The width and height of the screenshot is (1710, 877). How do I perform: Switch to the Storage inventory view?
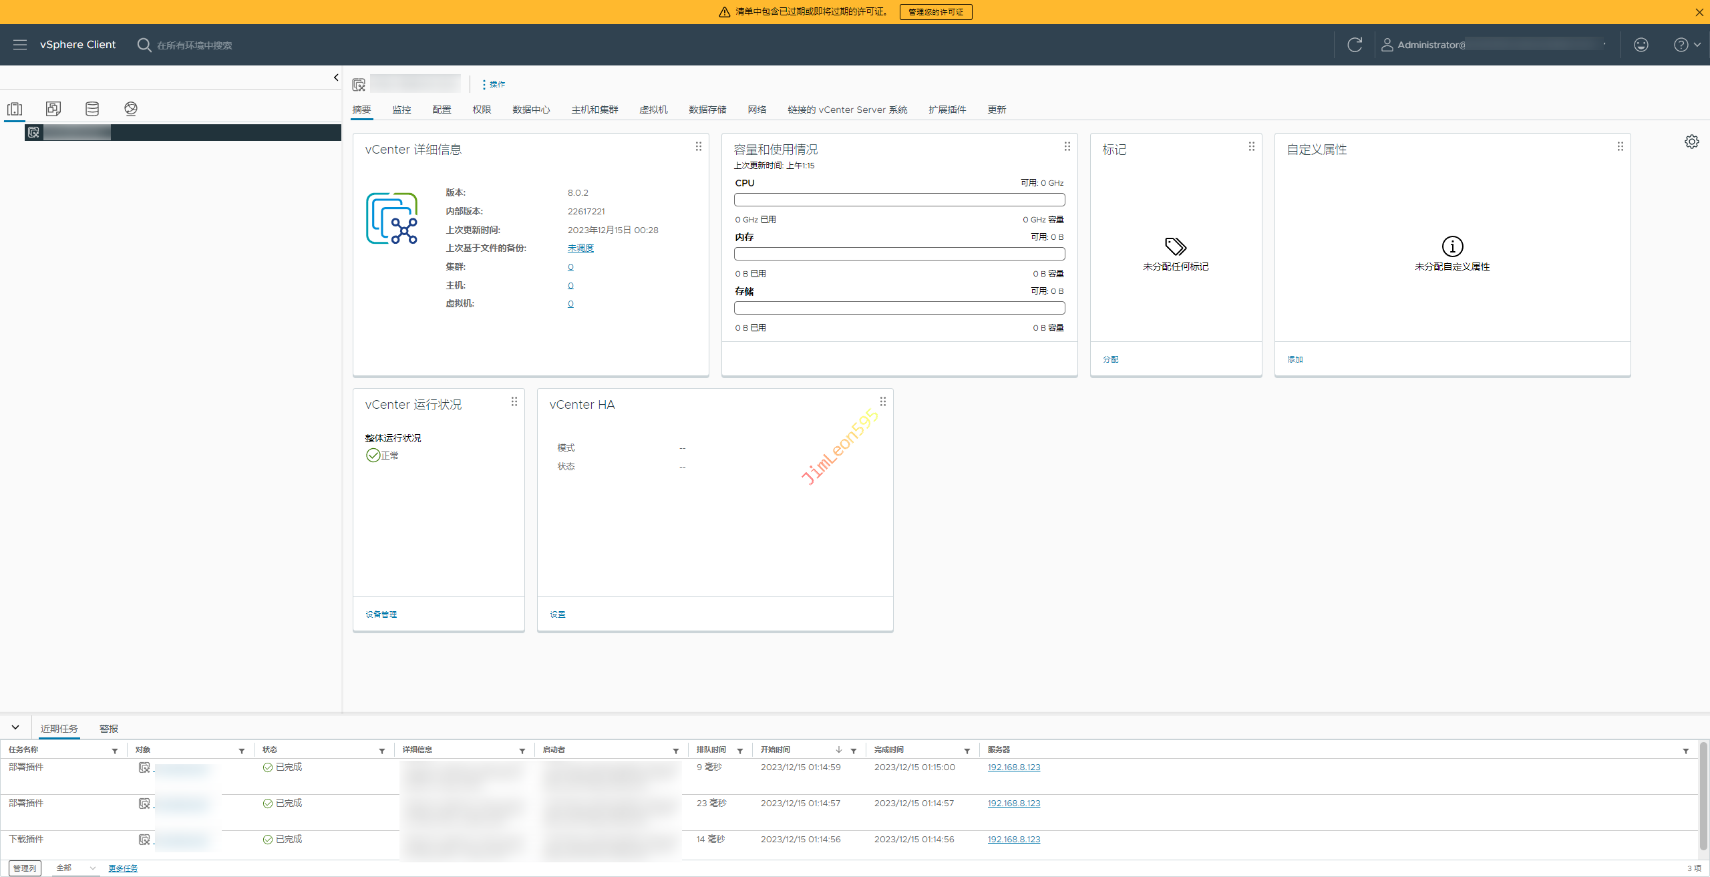coord(92,109)
